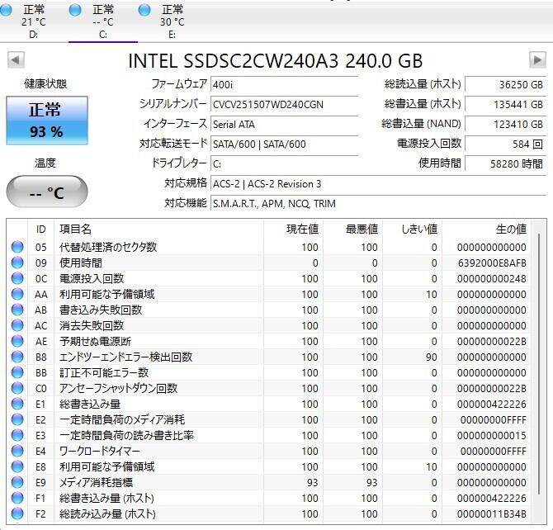Click the blue health status 正常 93 % box
Viewport: 553px width, 530px height.
coord(46,121)
